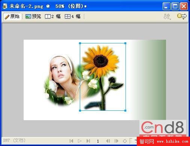
Task: Open the 4 幅 (4-Up) view
Action: pyautogui.click(x=72, y=16)
